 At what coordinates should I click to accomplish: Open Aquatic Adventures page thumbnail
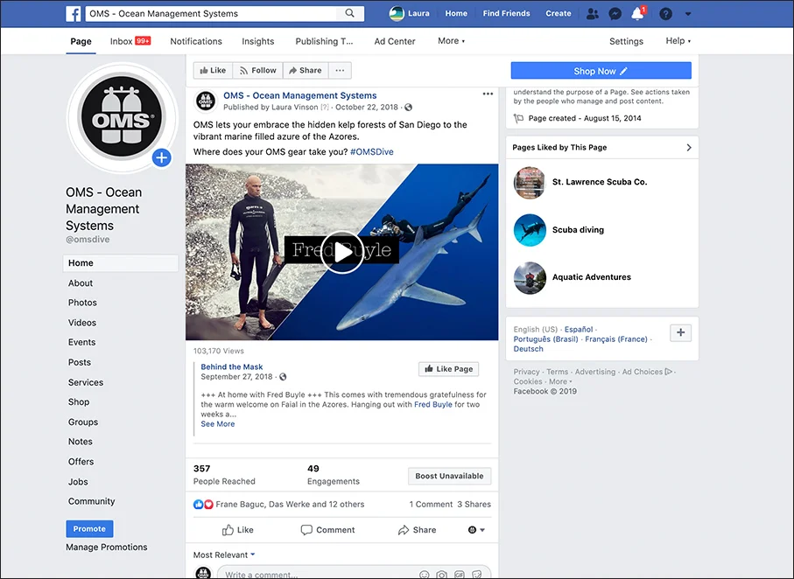[x=530, y=277]
